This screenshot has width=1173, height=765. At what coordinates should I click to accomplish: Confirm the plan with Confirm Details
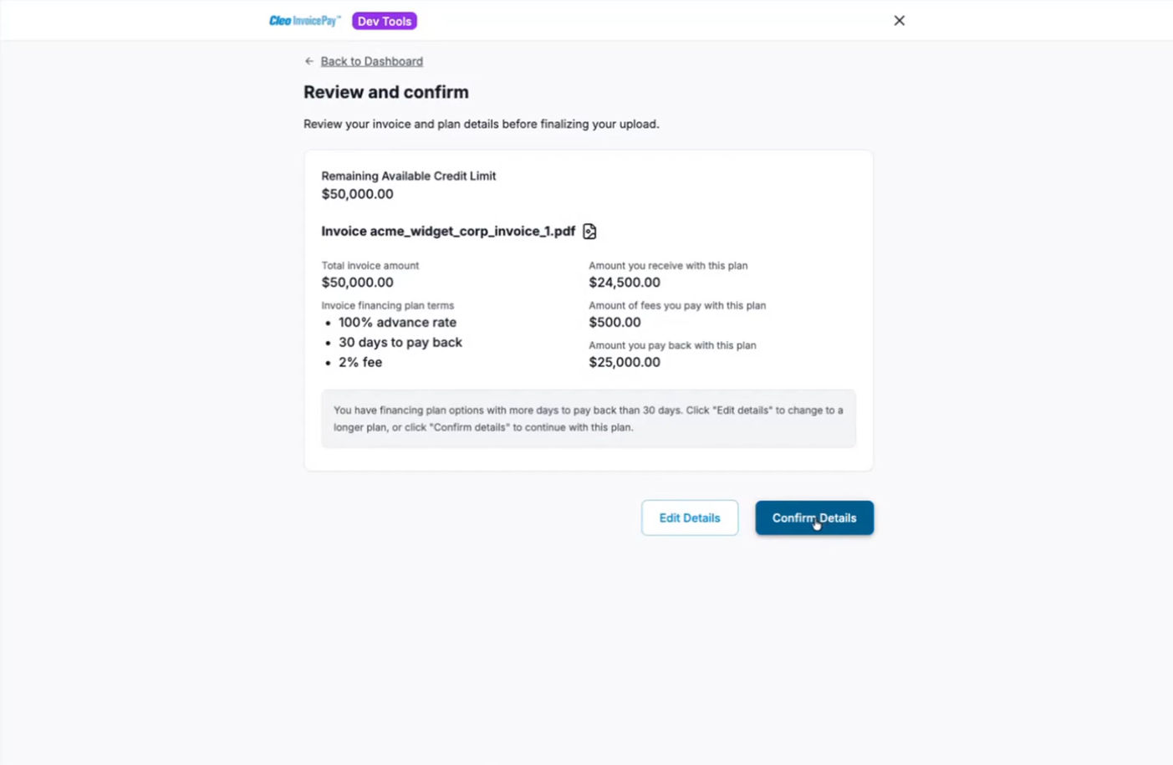[x=814, y=518]
